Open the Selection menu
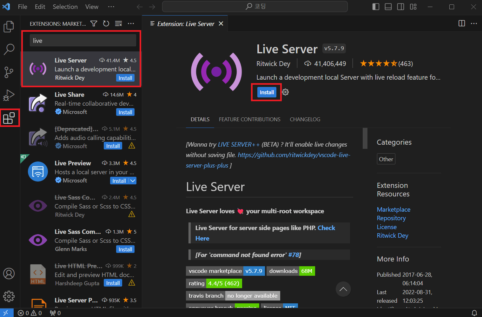Viewport: 482px width, 317px height. click(x=65, y=7)
